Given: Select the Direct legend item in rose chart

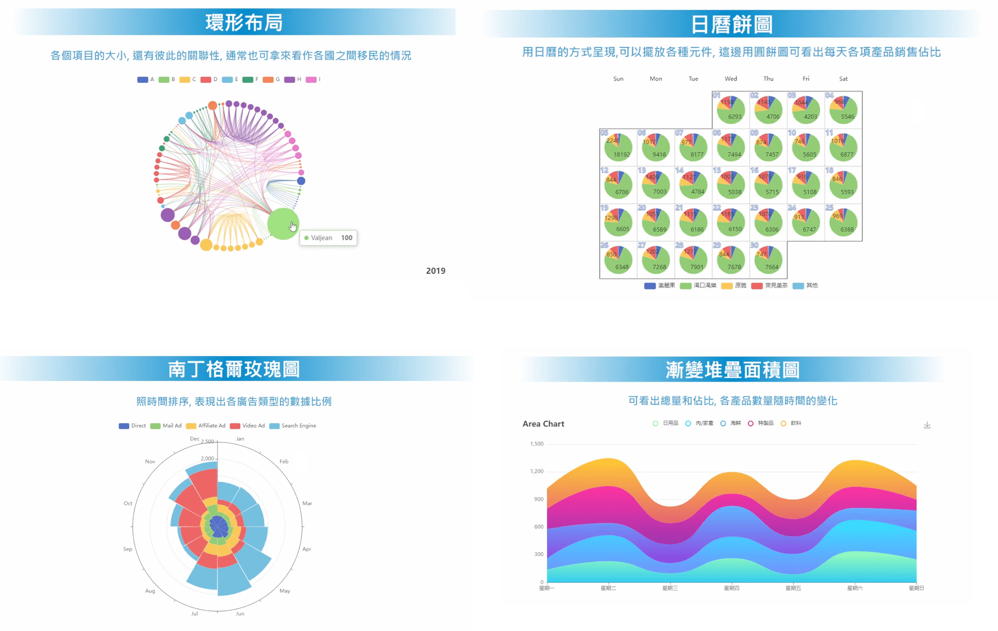Looking at the screenshot, I should 125,424.
